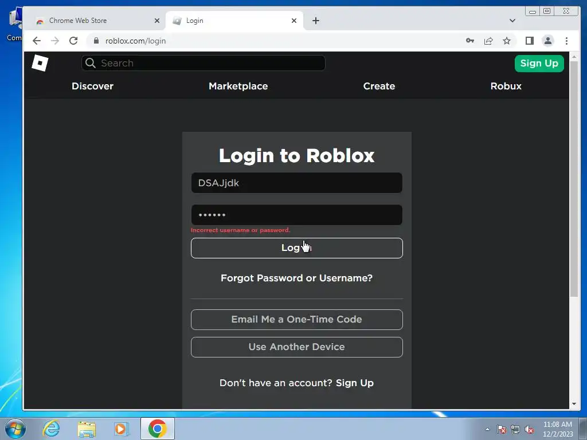Click into the Roblox Search box
Image resolution: width=587 pixels, height=440 pixels.
coord(204,63)
